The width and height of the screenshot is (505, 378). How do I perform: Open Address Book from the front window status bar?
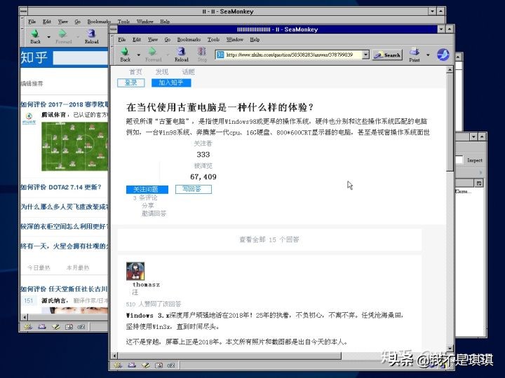point(159,365)
